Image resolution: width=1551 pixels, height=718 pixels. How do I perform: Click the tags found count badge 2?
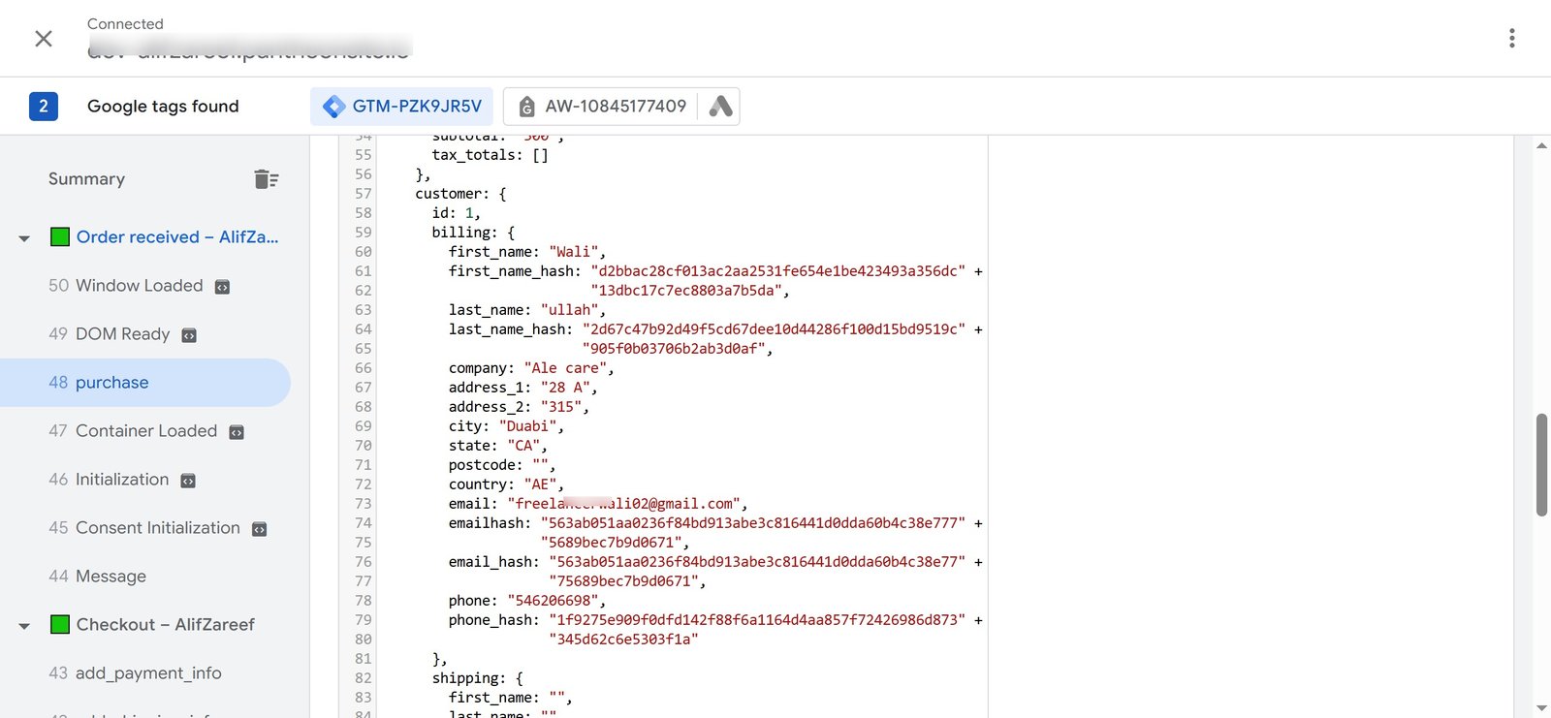point(44,107)
